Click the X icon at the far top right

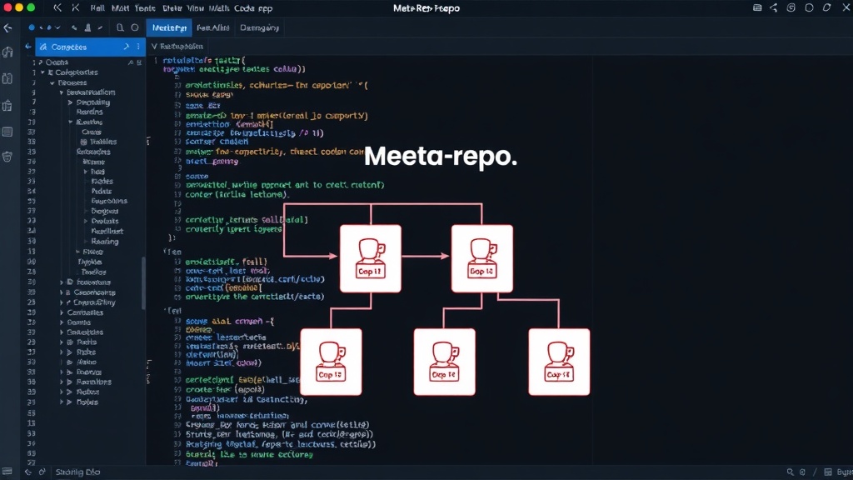[845, 8]
